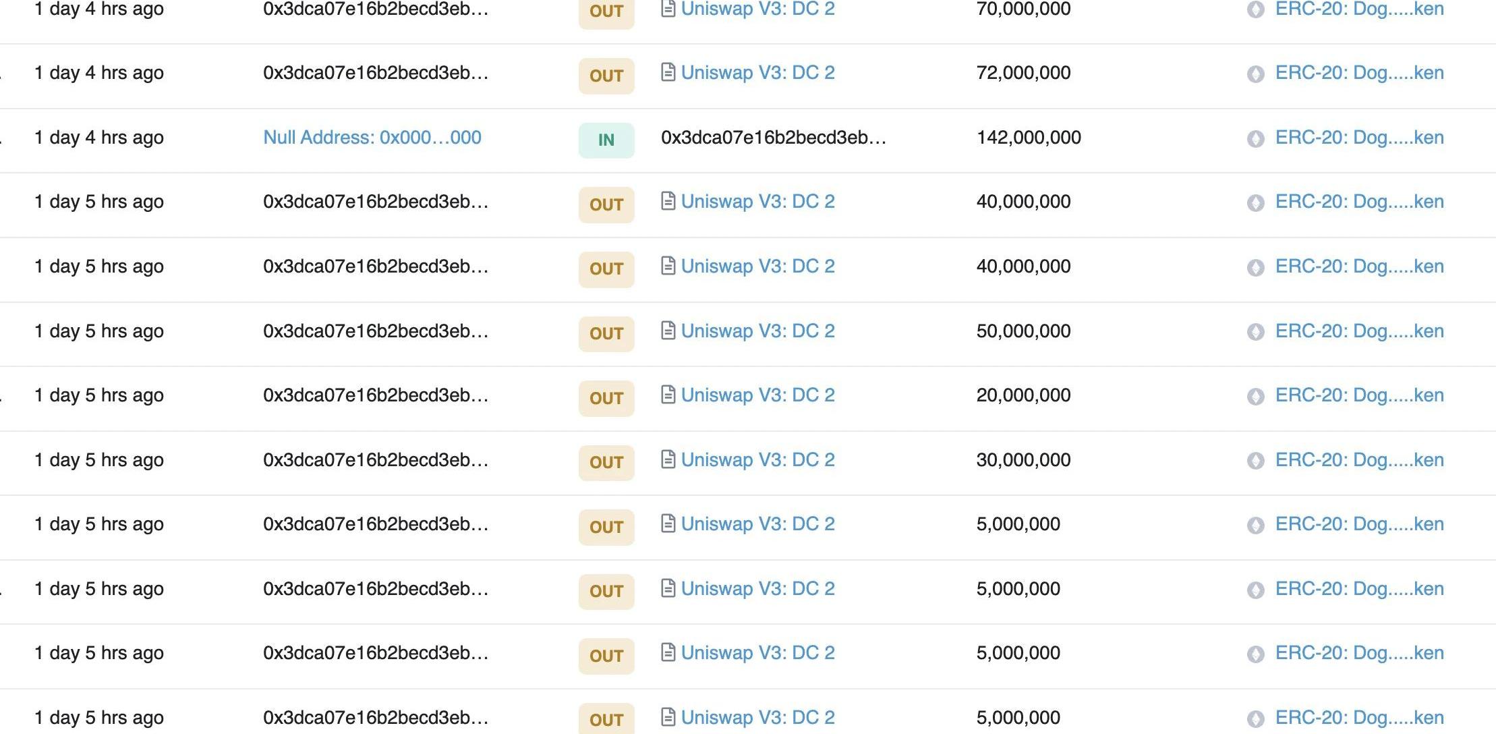This screenshot has height=734, width=1496.
Task: Click the green IN badge
Action: [606, 140]
